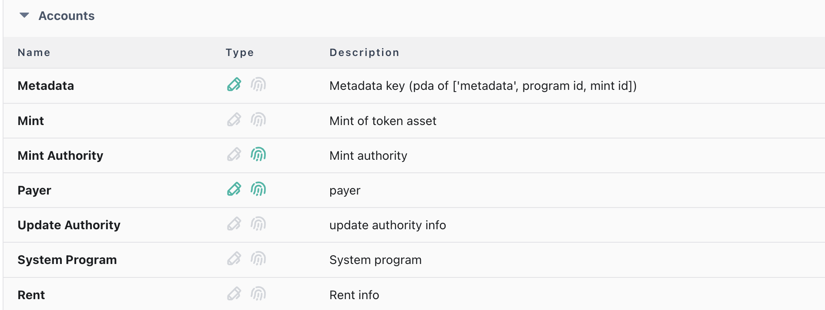Screen dimensions: 825x310
Task: Click the Type column header
Action: pyautogui.click(x=240, y=52)
